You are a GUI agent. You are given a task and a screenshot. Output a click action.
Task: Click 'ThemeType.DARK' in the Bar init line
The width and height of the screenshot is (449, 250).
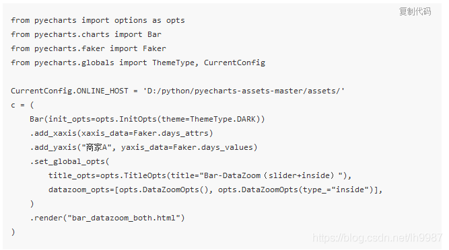223,119
